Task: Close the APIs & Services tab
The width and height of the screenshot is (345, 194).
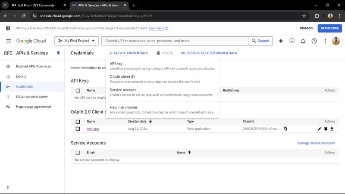Action: coord(125,5)
